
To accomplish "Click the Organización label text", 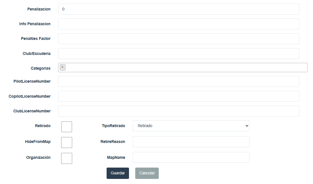I will click(x=38, y=157).
